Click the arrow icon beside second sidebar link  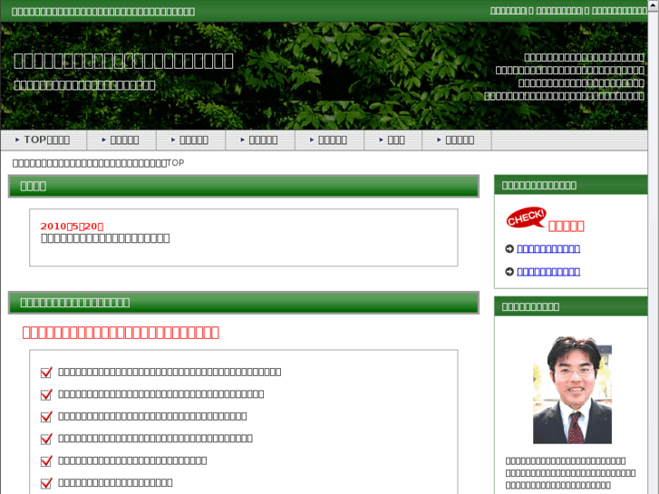pyautogui.click(x=509, y=272)
